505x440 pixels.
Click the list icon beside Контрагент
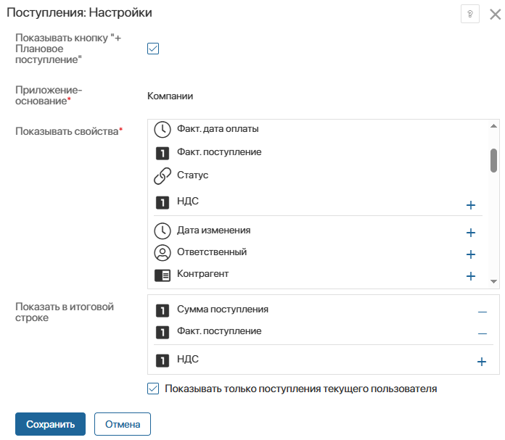[x=163, y=275]
